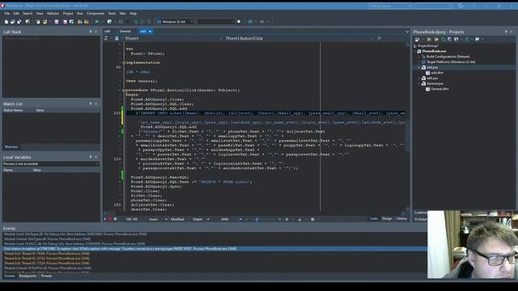The height and width of the screenshot is (291, 518).
Task: Click the macro stop button in the editor status bar
Action: 115,219
